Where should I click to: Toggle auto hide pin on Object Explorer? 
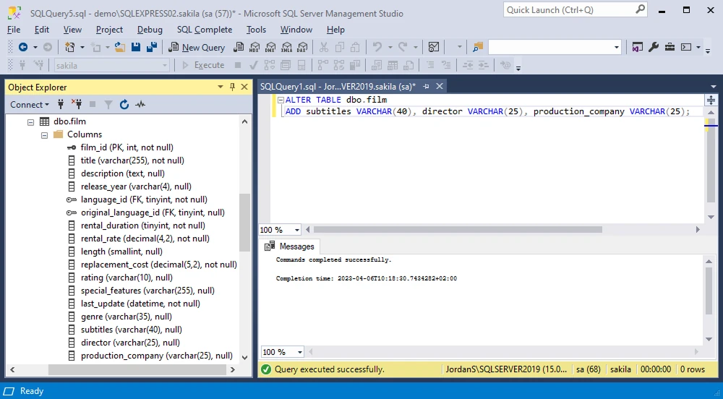tap(232, 87)
